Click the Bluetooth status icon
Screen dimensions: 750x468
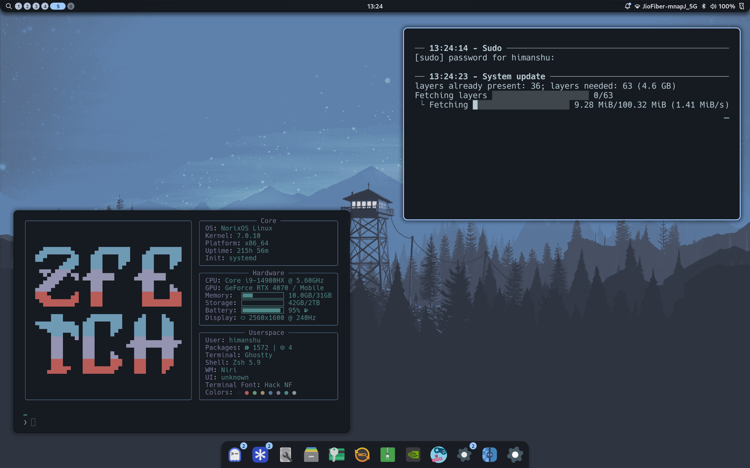coord(703,6)
